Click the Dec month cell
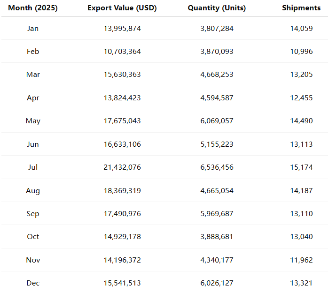Viewport: 328px width, 293px height. [x=33, y=283]
